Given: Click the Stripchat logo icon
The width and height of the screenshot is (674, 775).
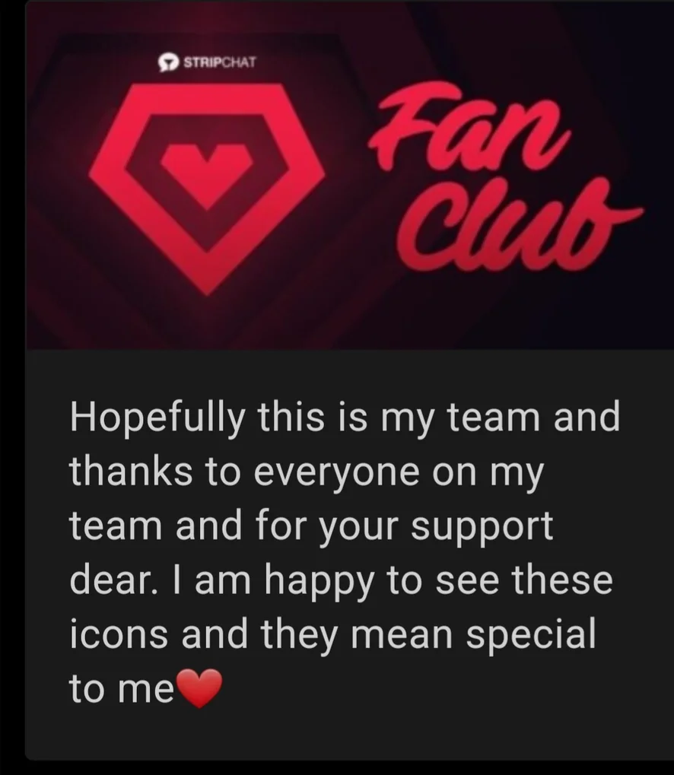Looking at the screenshot, I should (169, 63).
